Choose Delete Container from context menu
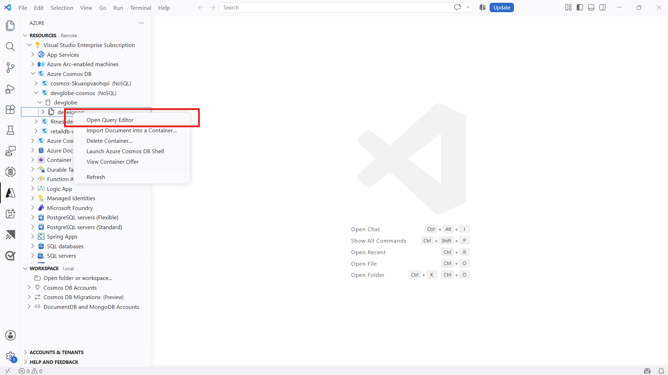The image size is (668, 375). [132, 141]
